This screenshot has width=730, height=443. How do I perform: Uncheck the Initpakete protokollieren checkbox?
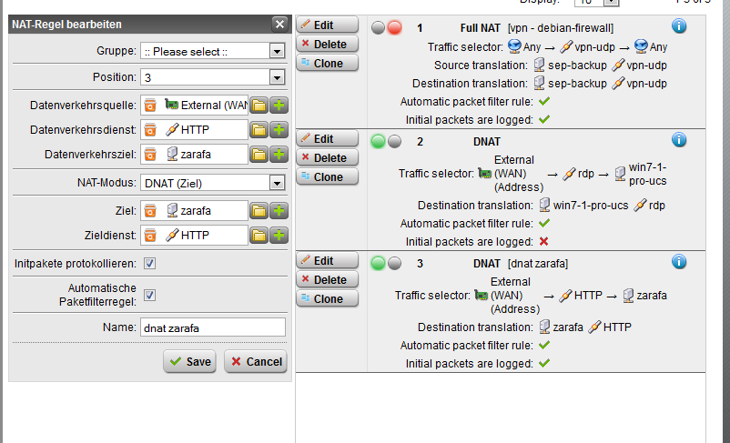coord(149,264)
